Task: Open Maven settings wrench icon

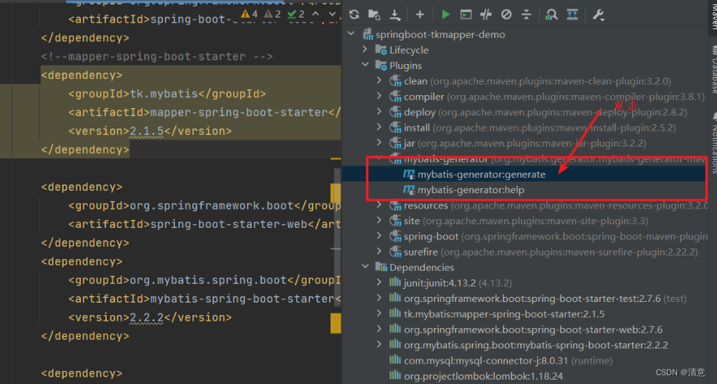Action: point(598,15)
